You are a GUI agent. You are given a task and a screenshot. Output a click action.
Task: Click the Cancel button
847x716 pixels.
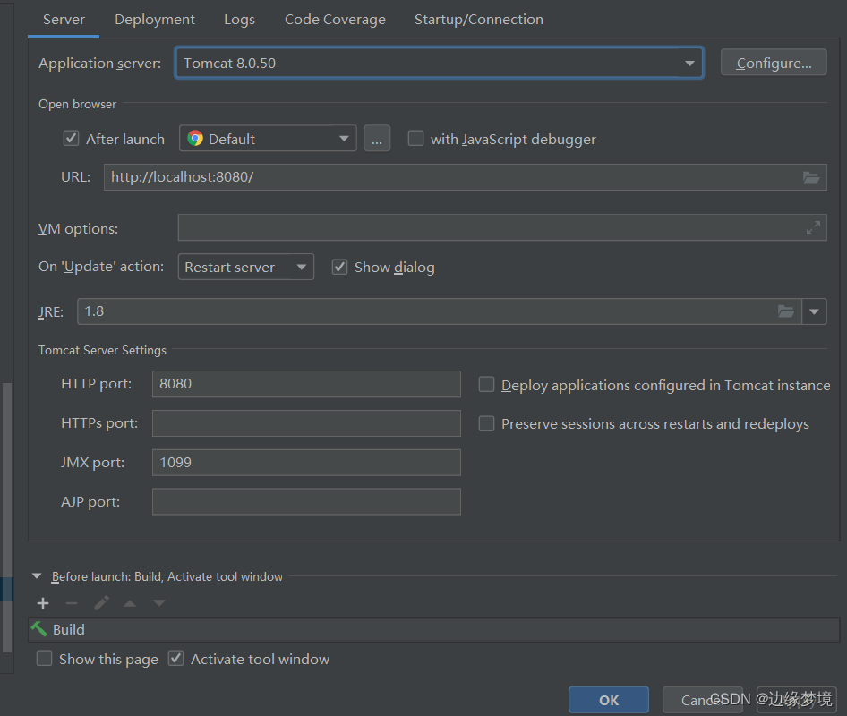702,700
